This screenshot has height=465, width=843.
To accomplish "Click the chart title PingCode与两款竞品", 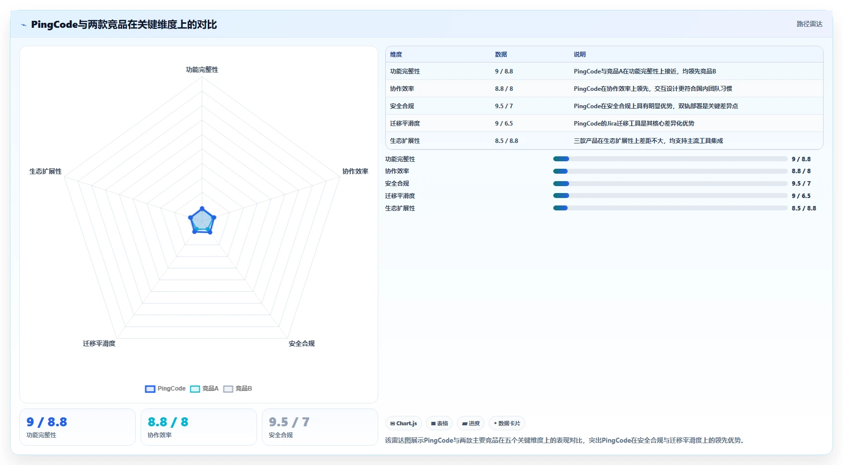I will click(x=124, y=25).
